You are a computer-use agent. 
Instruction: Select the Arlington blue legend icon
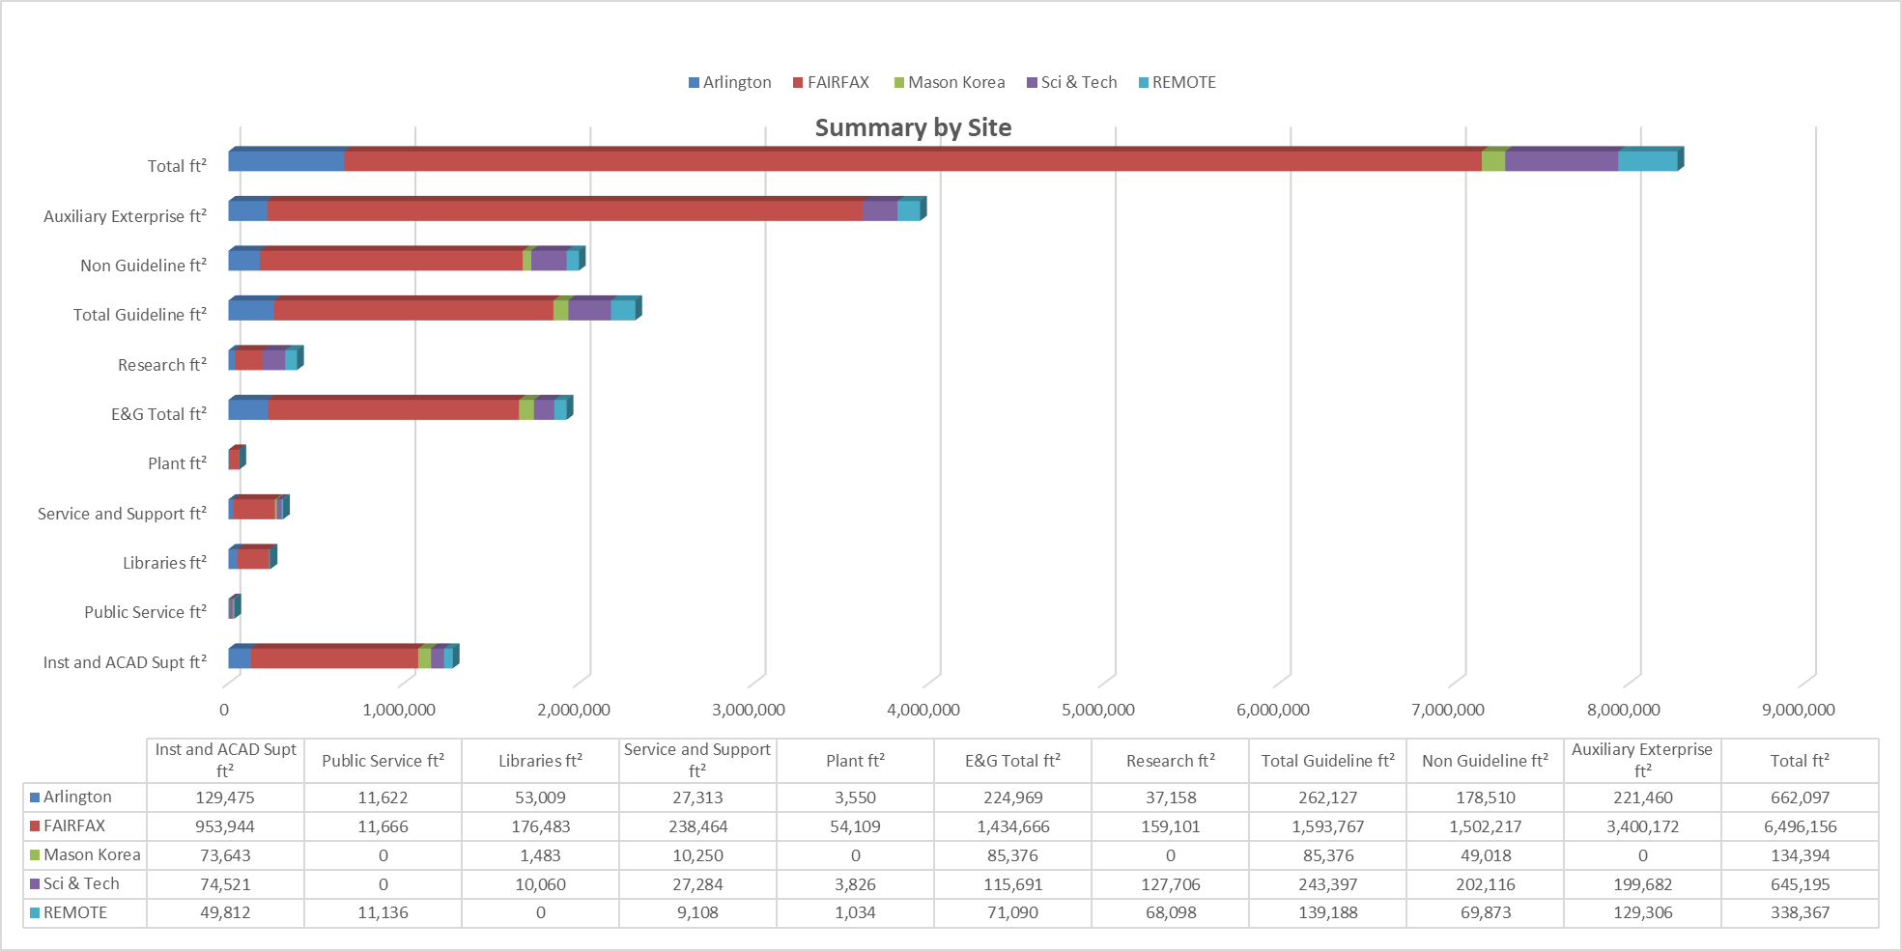694,82
